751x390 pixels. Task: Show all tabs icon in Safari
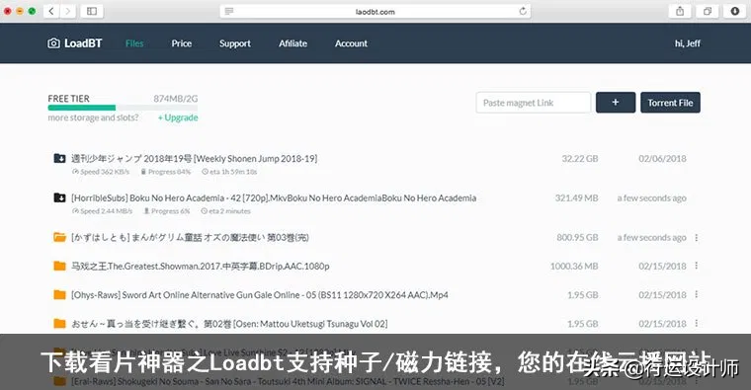pyautogui.click(x=708, y=11)
